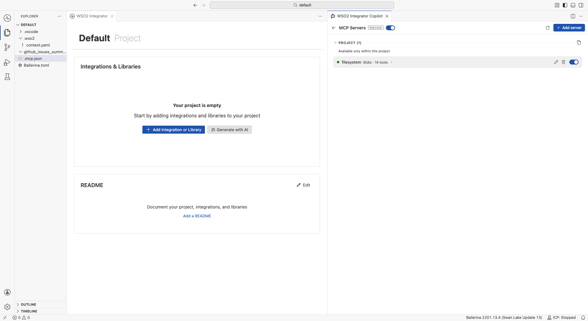Click the filesystem server name

[351, 62]
